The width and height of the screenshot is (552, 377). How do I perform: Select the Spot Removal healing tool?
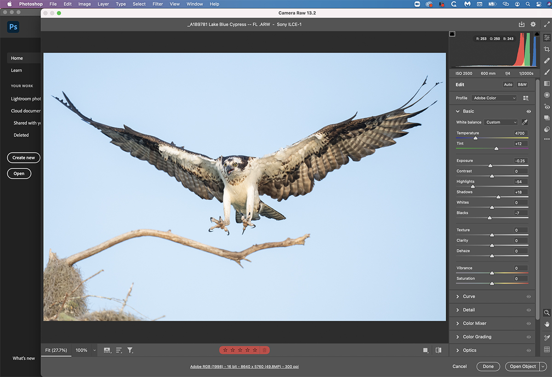coord(546,61)
